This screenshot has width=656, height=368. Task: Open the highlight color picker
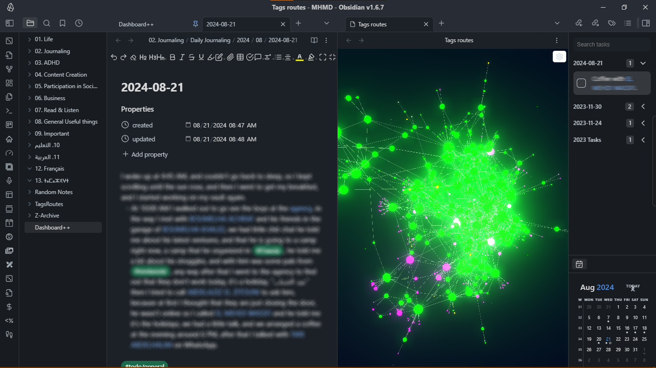click(x=311, y=57)
